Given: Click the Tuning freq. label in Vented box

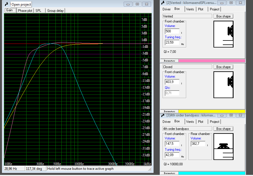Looking at the screenshot, I should (x=173, y=37).
